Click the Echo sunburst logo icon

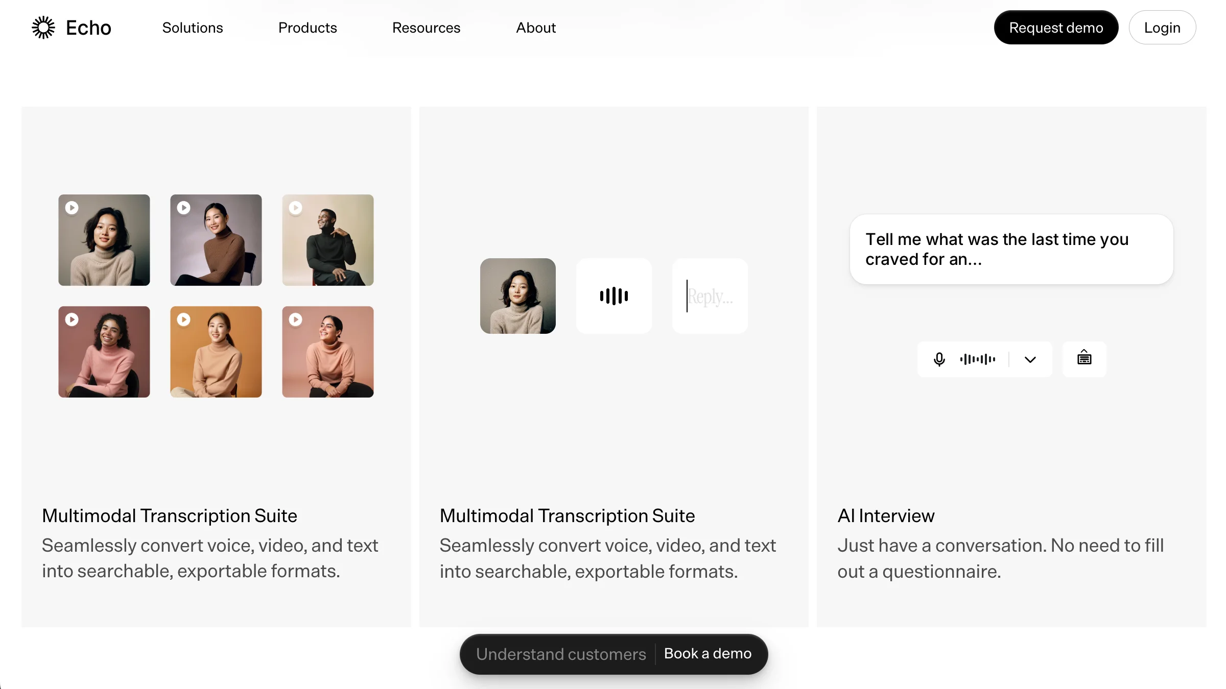tap(43, 28)
